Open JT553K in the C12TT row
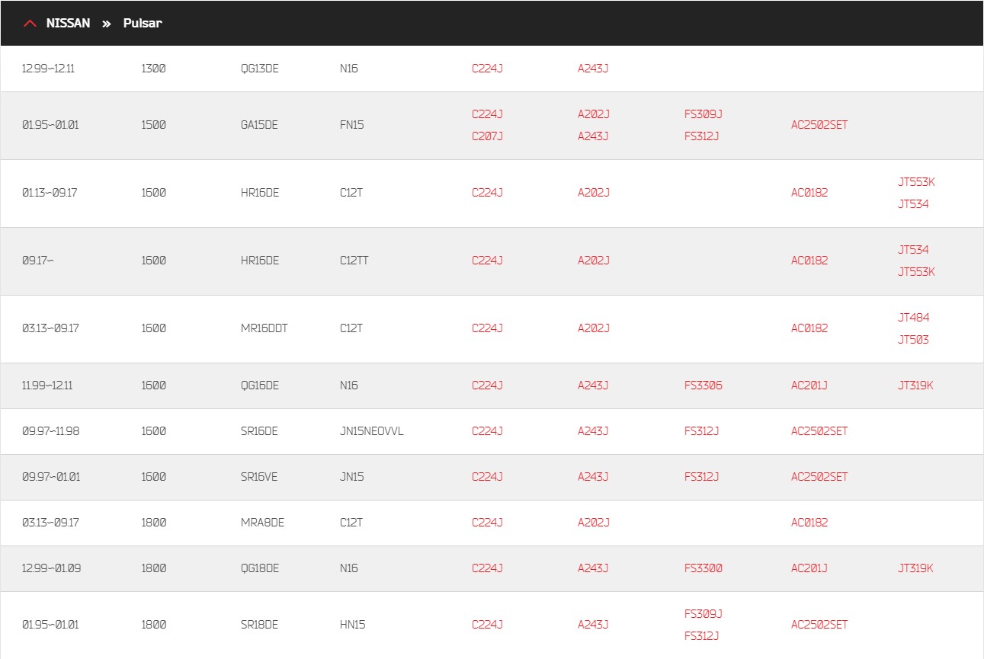The height and width of the screenshot is (659, 984). [916, 272]
